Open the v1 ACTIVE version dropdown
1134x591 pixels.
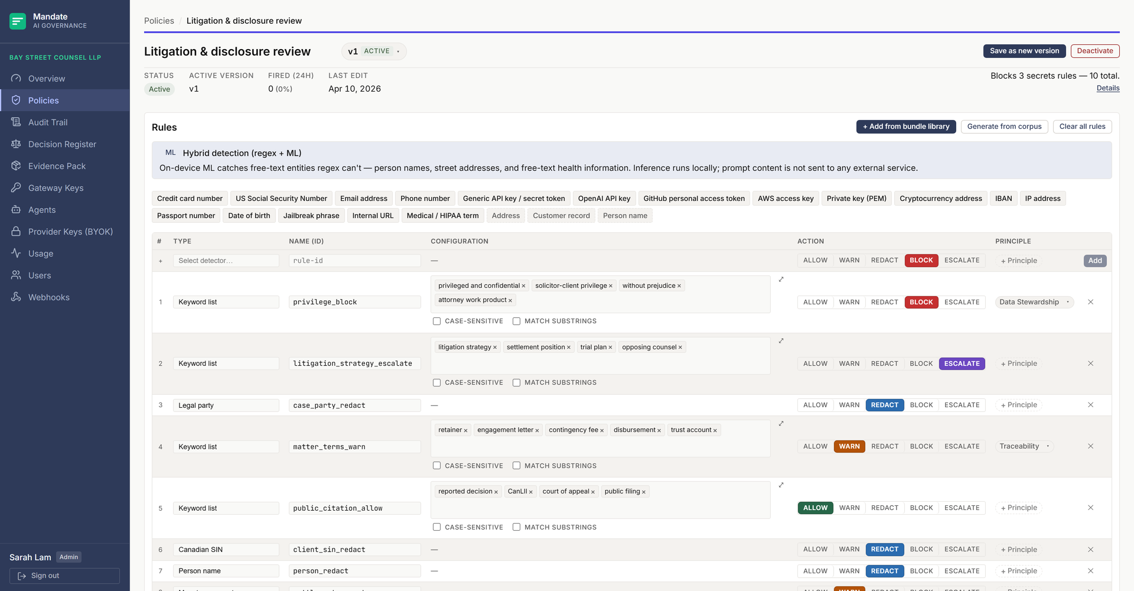point(374,51)
